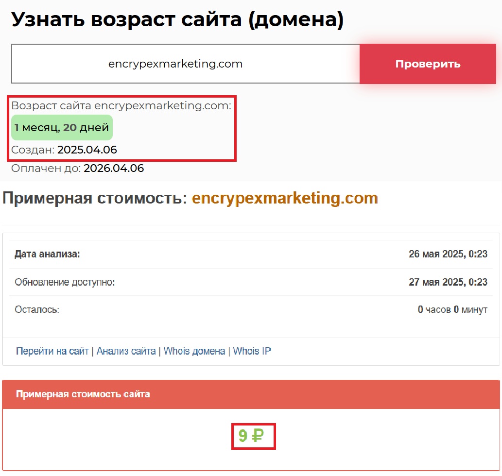Image resolution: width=502 pixels, height=476 pixels.
Task: Click the Дата анализа row
Action: tap(251, 254)
